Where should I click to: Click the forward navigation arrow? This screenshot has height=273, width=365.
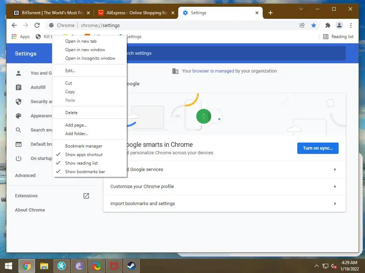point(26,25)
